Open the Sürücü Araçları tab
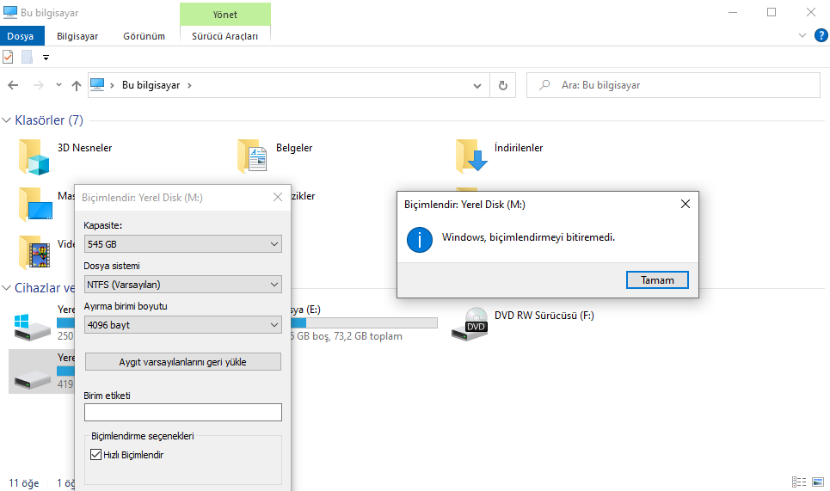Screen dimensions: 830x491 coord(225,36)
